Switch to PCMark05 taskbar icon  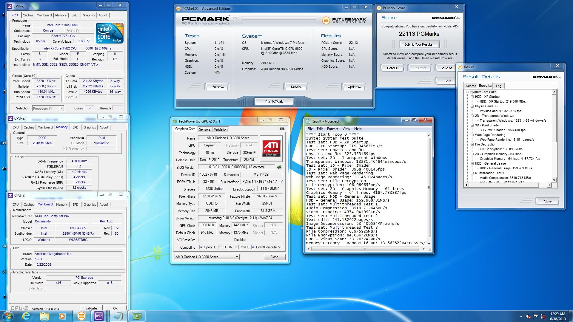click(x=81, y=316)
